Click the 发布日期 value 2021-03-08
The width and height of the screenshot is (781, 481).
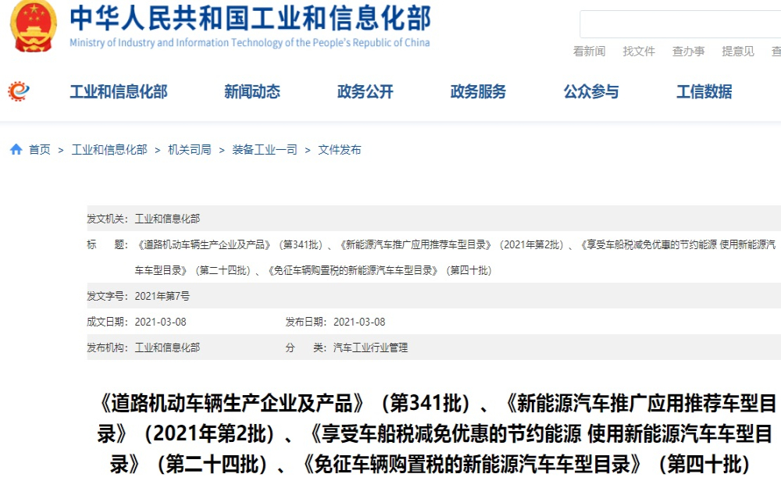point(359,322)
